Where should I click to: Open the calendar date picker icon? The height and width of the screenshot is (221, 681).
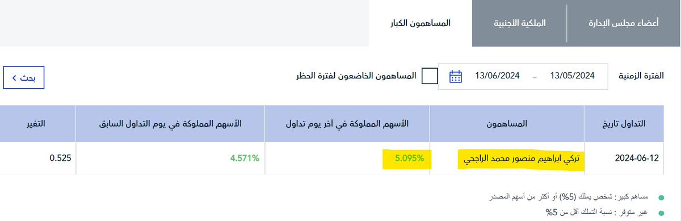pos(455,77)
